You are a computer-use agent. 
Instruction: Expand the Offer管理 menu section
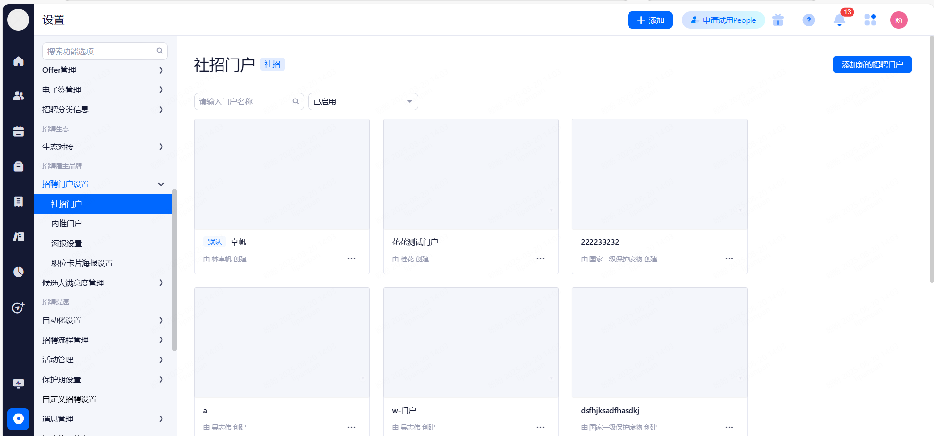click(x=102, y=70)
